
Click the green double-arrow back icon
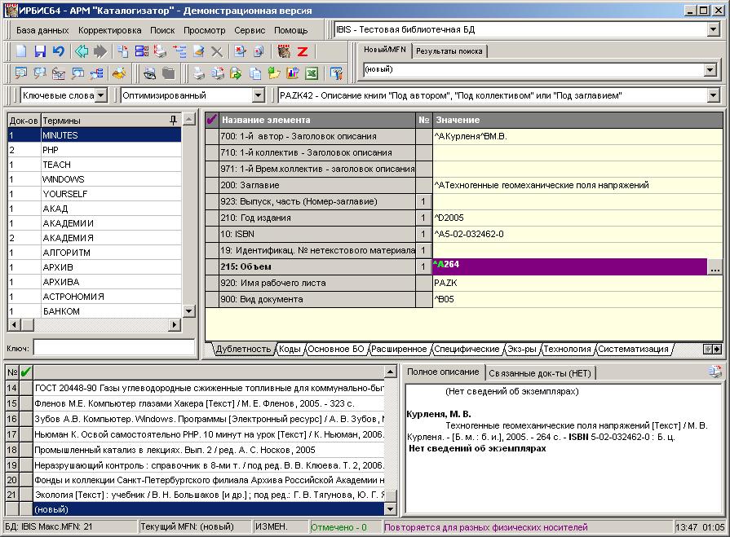pos(82,51)
